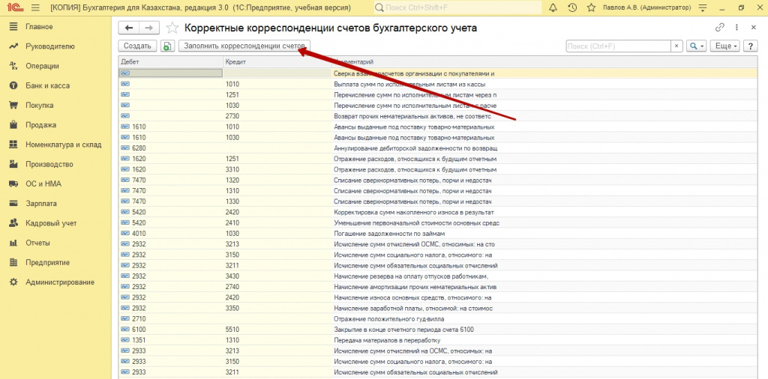
Task: Open Руководителю section
Action: click(50, 46)
